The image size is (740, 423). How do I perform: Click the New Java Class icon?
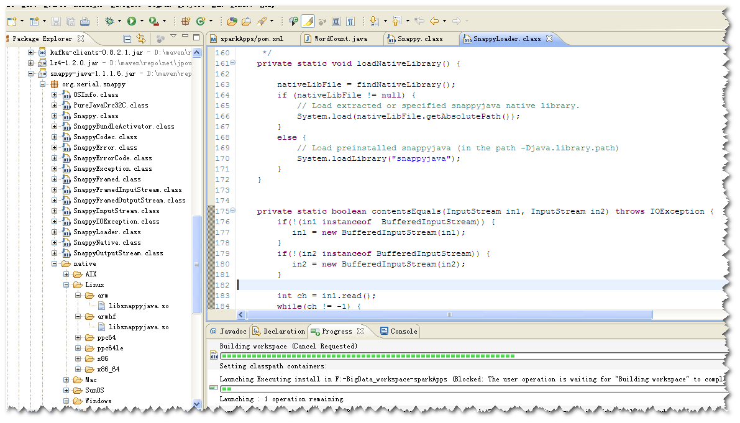click(x=200, y=21)
